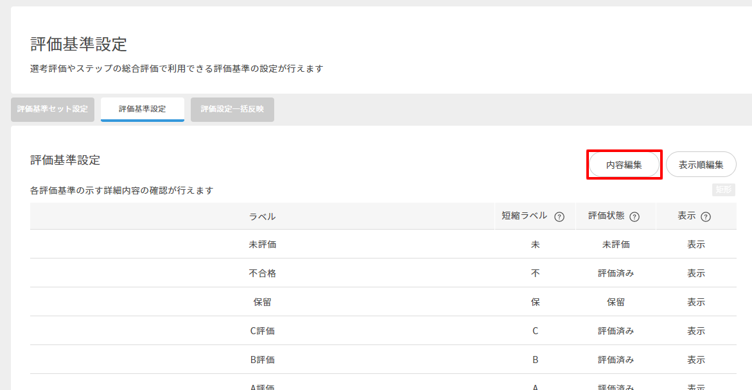752x390 pixels.
Task: Click 表示 value in C評価 row
Action: tap(696, 330)
